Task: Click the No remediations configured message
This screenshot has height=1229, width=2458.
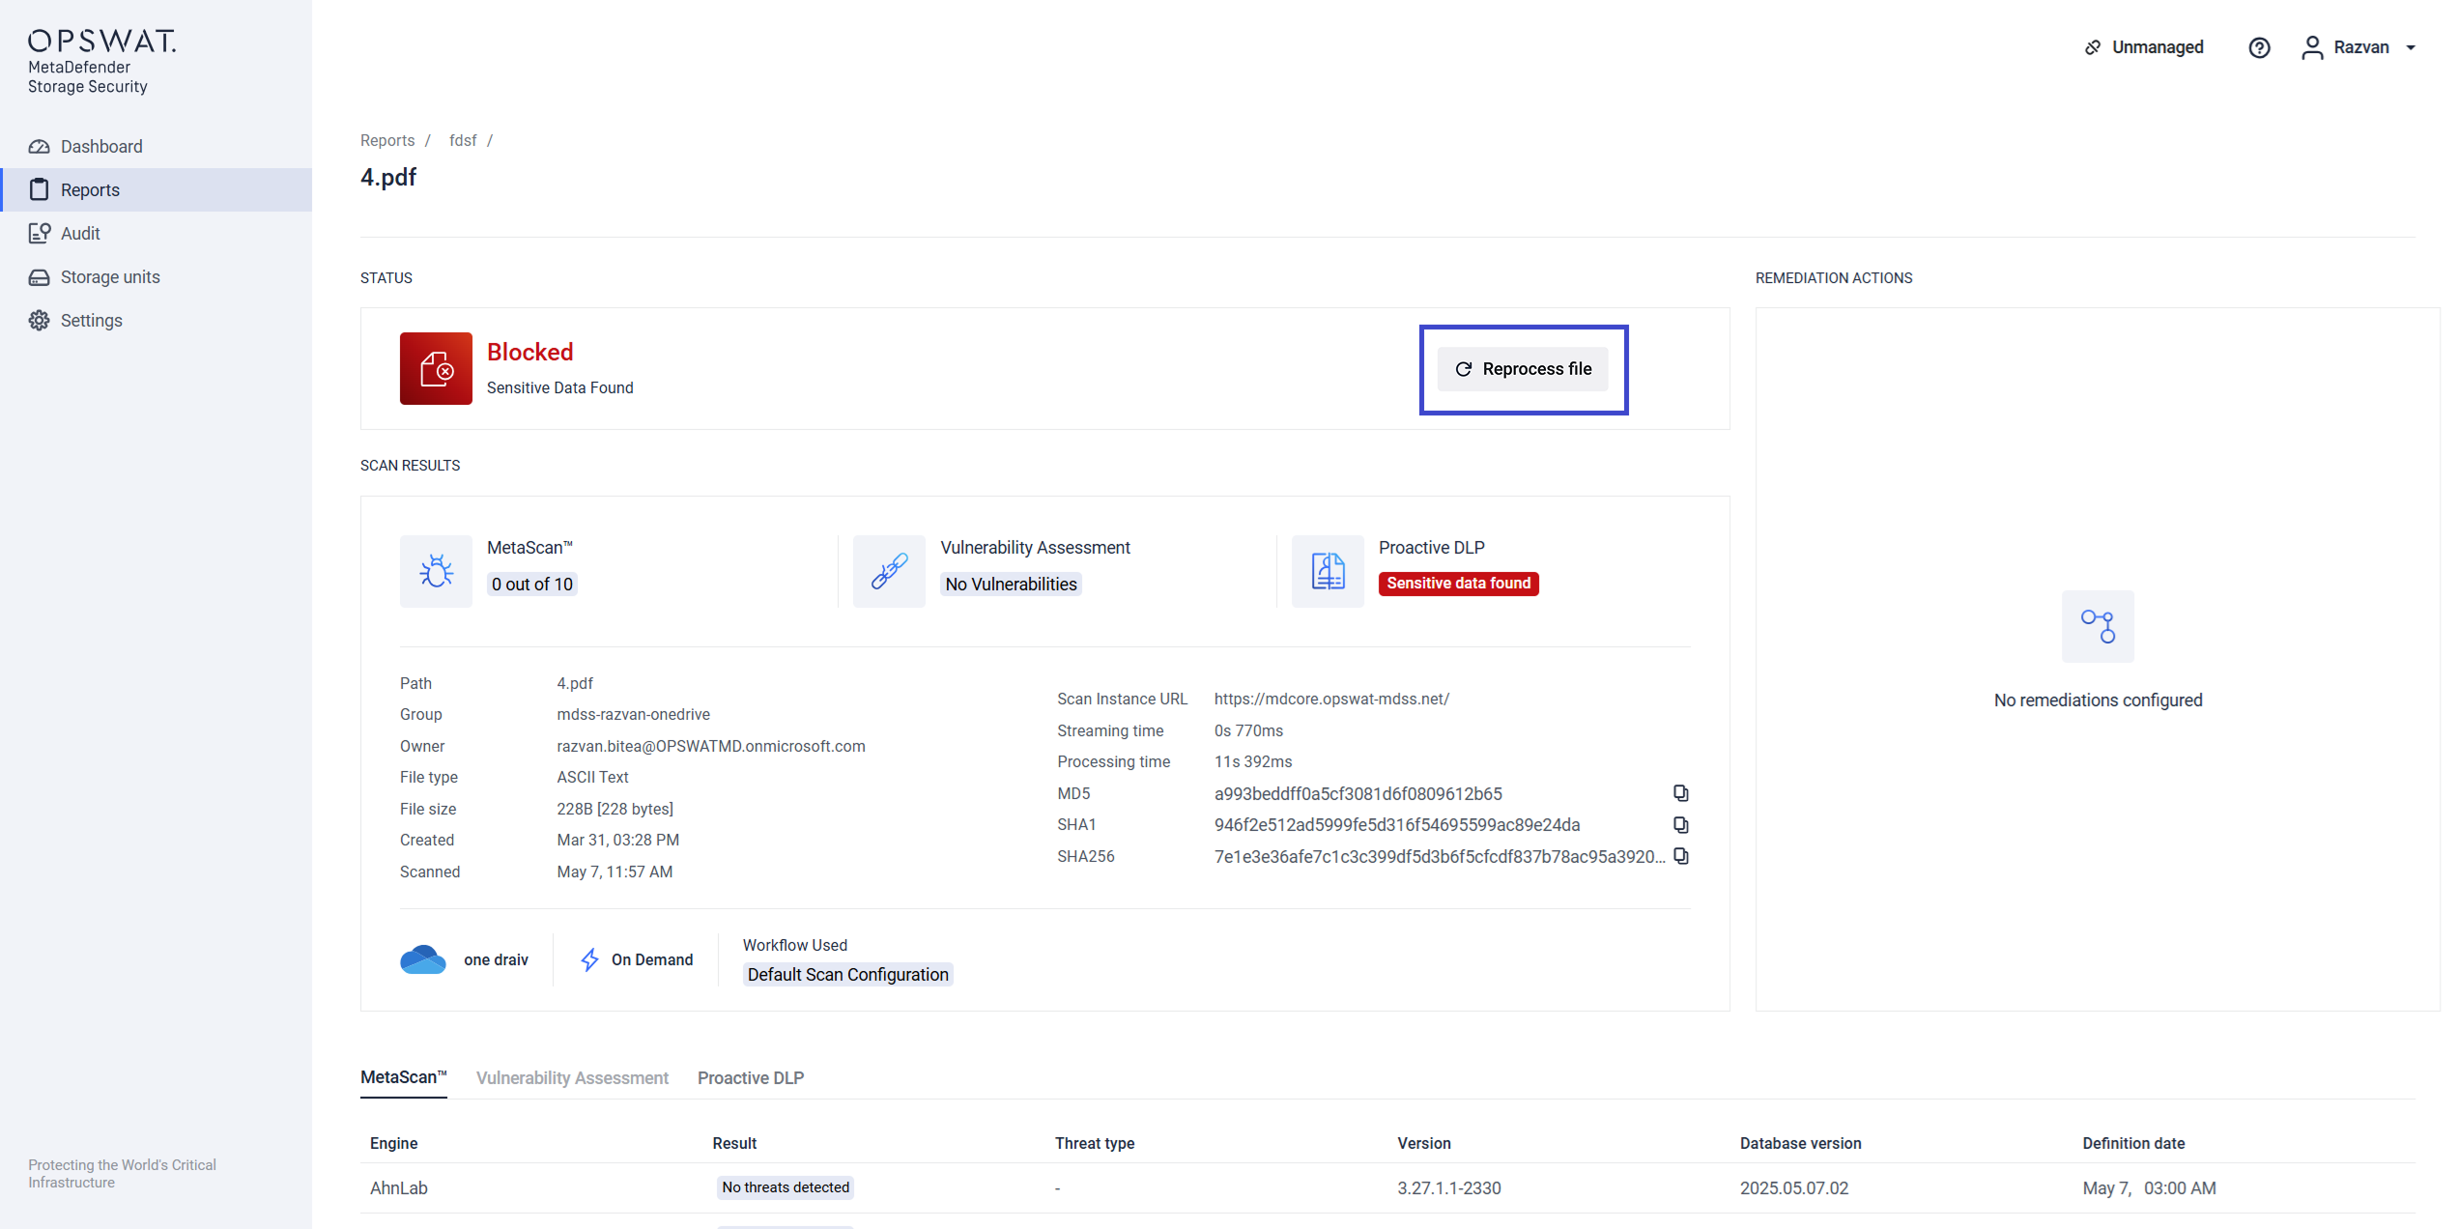Action: point(2099,700)
